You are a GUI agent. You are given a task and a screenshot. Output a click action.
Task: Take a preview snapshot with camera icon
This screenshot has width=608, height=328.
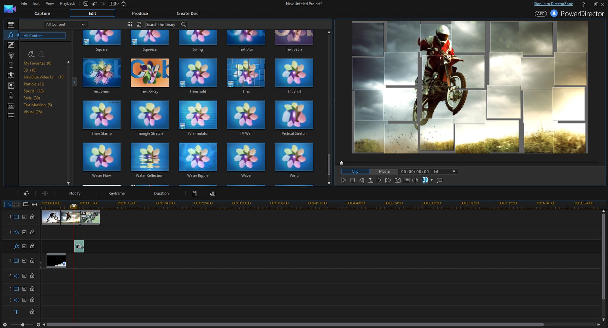point(398,180)
